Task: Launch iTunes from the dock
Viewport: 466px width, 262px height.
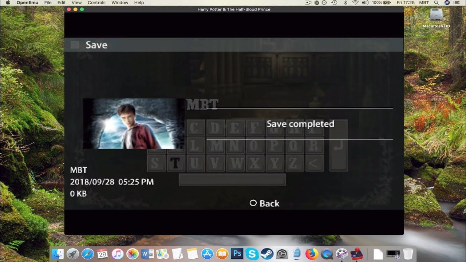Action: click(118, 254)
